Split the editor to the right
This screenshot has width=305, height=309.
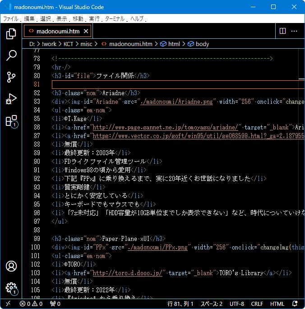click(282, 31)
